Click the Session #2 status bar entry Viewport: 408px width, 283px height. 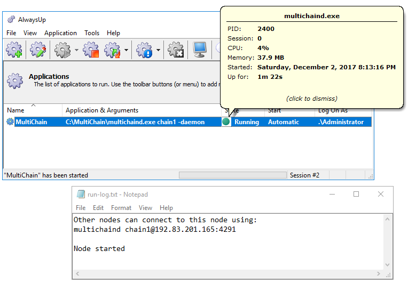[x=304, y=175]
